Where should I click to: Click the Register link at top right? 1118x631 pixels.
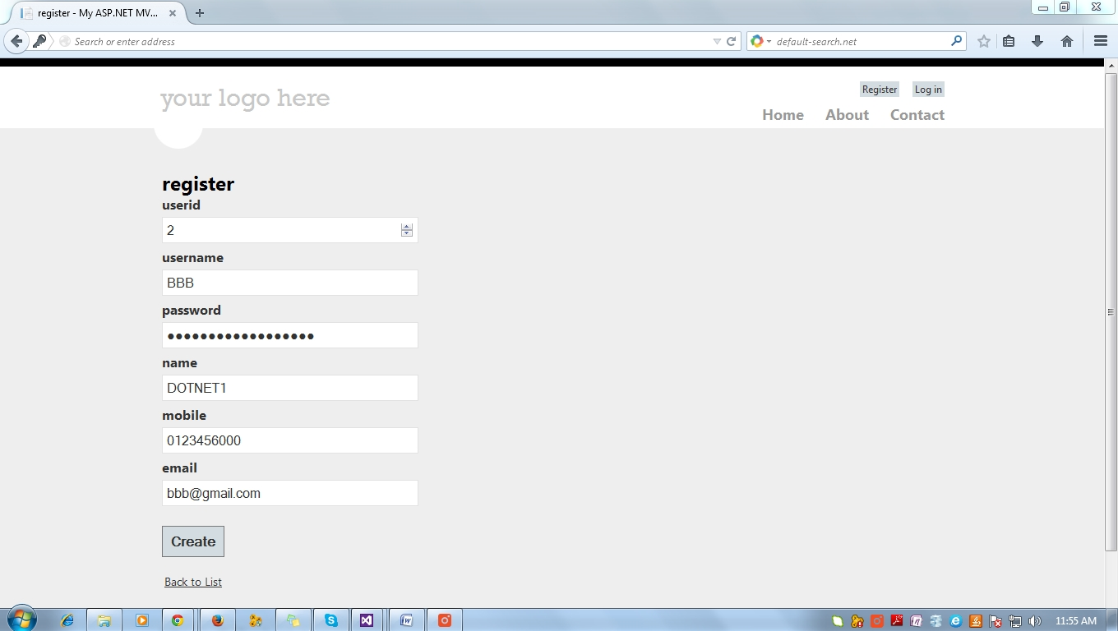pyautogui.click(x=879, y=89)
